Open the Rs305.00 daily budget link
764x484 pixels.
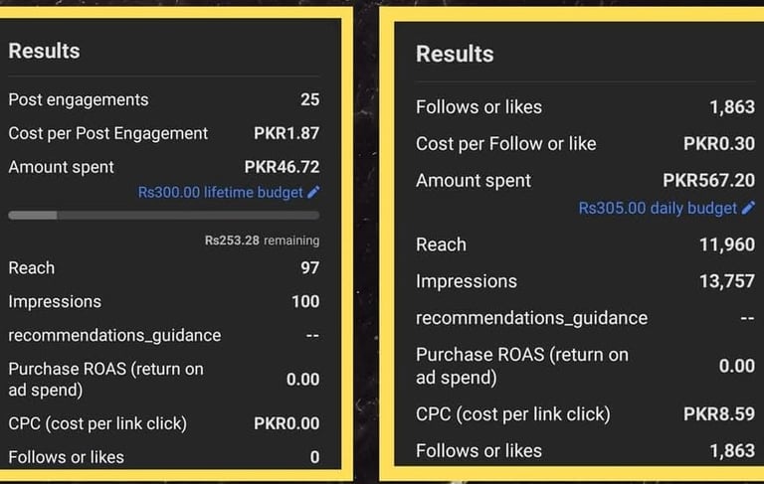click(658, 209)
